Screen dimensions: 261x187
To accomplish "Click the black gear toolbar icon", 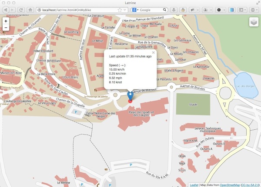I will 219,10.
